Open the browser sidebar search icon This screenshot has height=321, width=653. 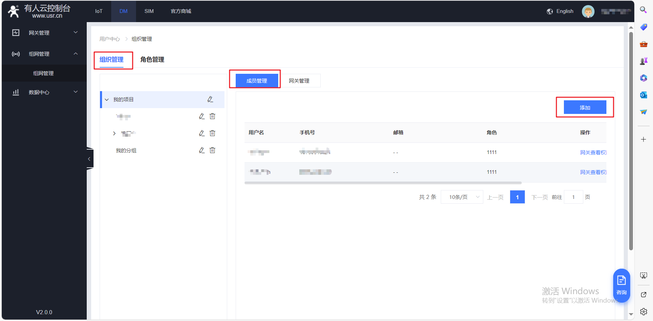pyautogui.click(x=643, y=10)
